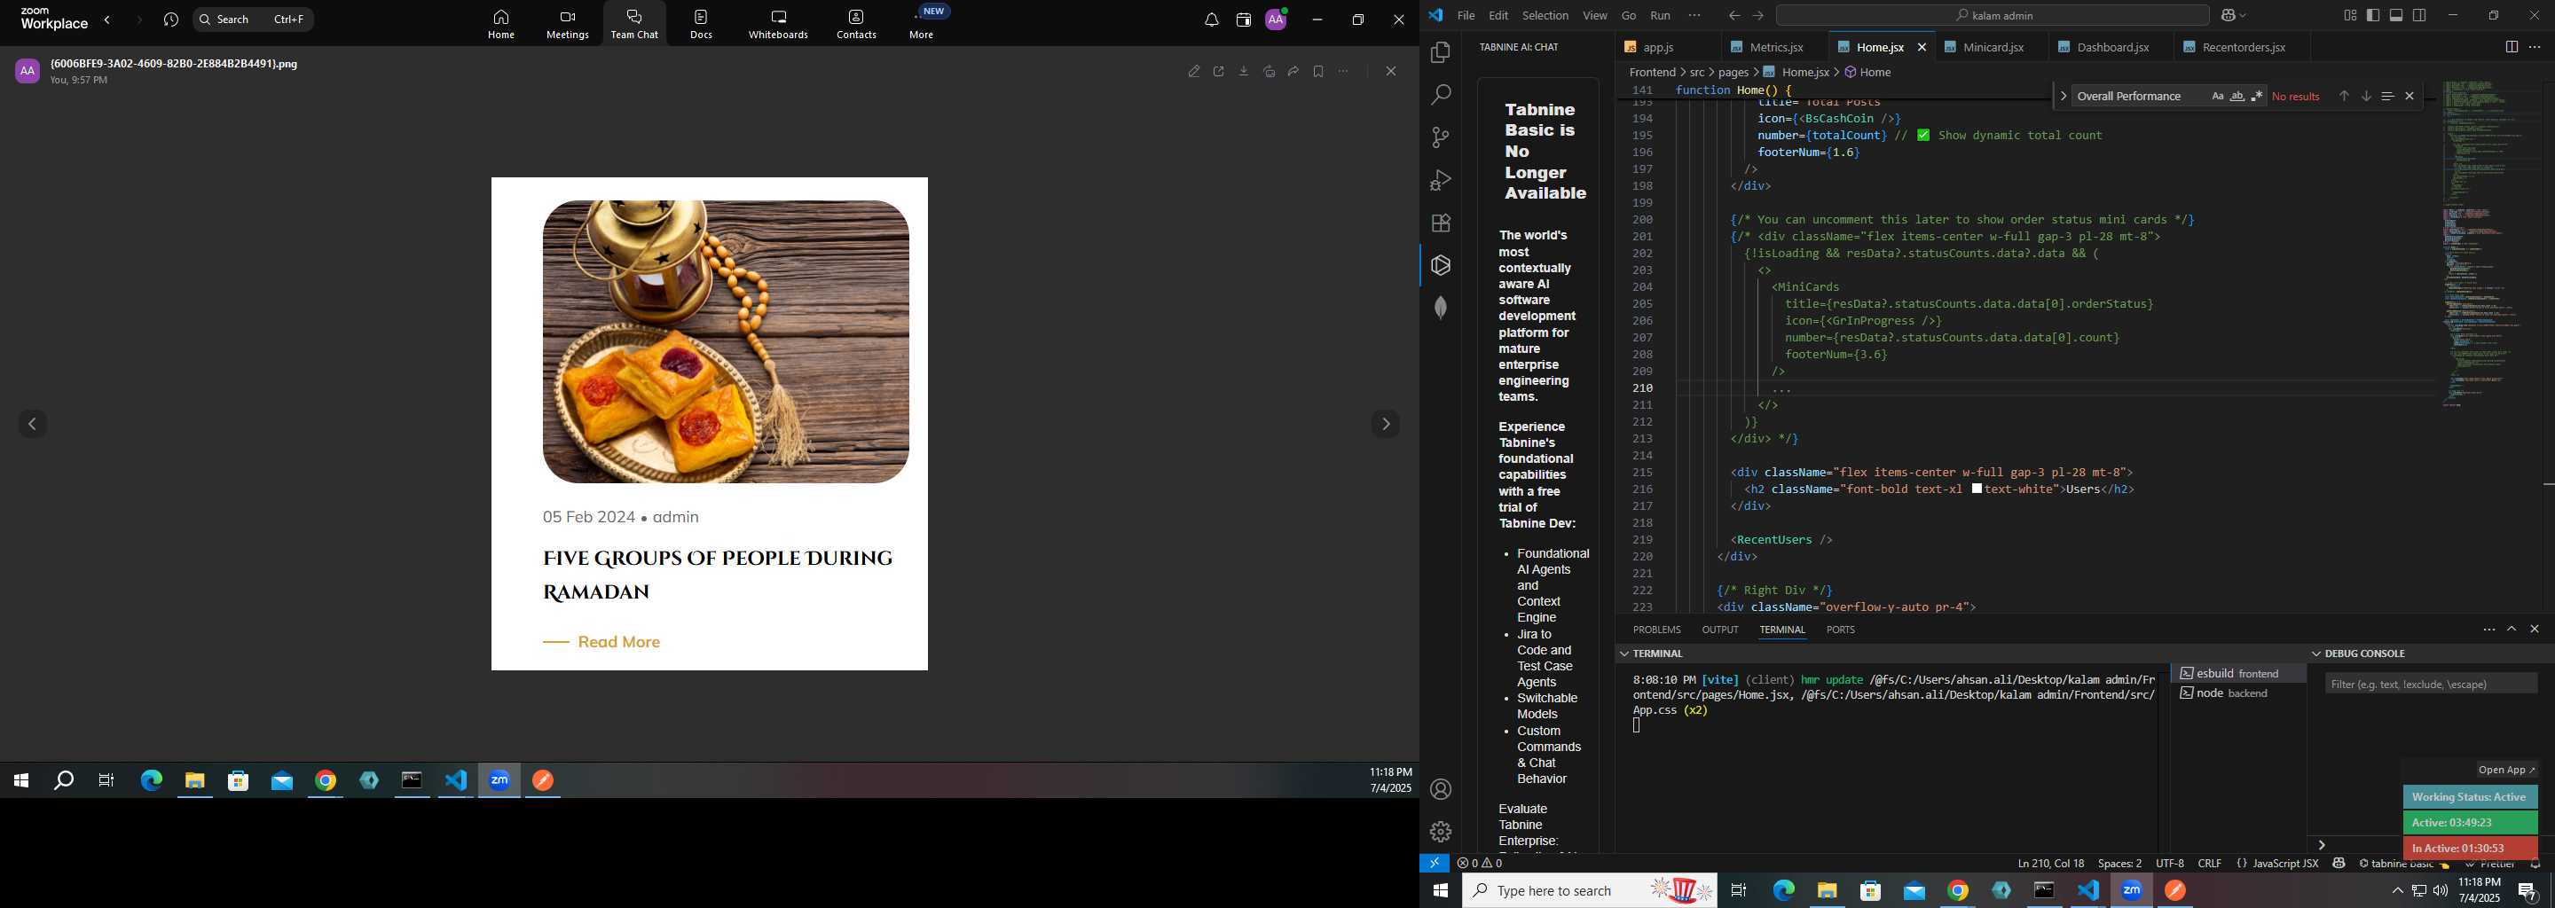2555x908 pixels.
Task: Switch to the PORTS panel tab
Action: pyautogui.click(x=1840, y=630)
